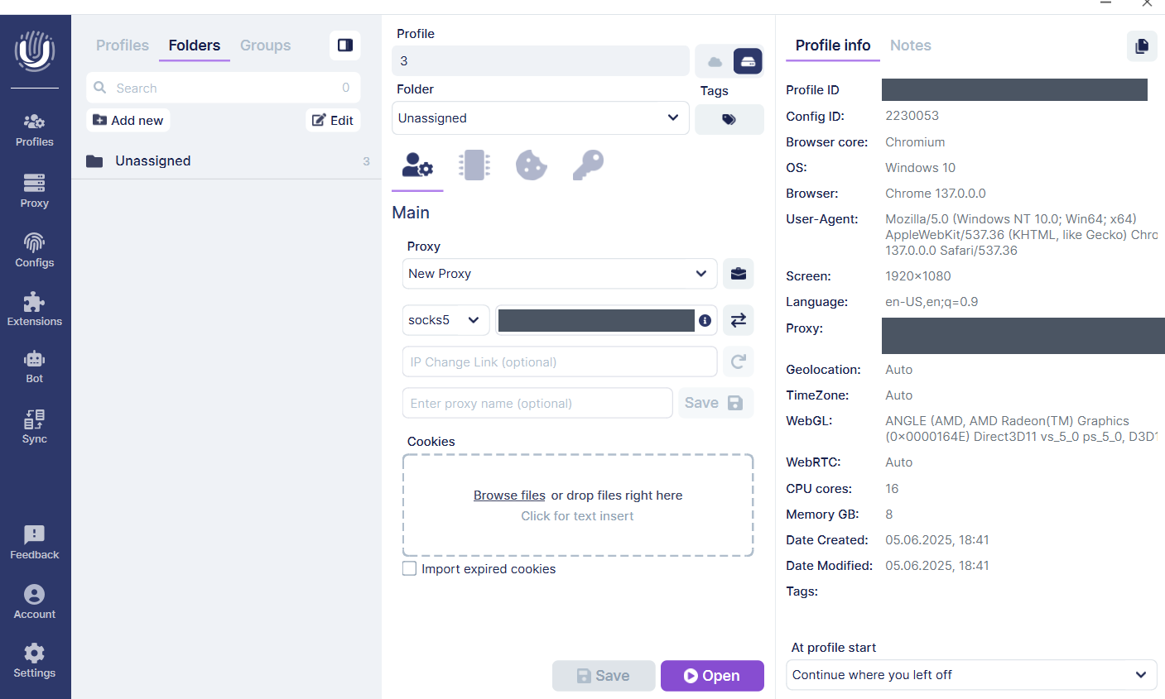Toggle Import expired cookies checkbox

[x=409, y=568]
